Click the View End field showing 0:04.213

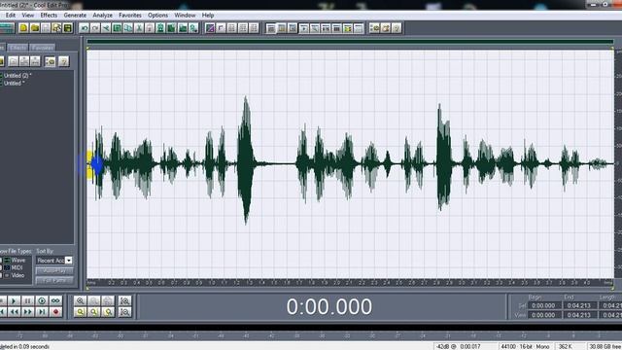tap(579, 315)
